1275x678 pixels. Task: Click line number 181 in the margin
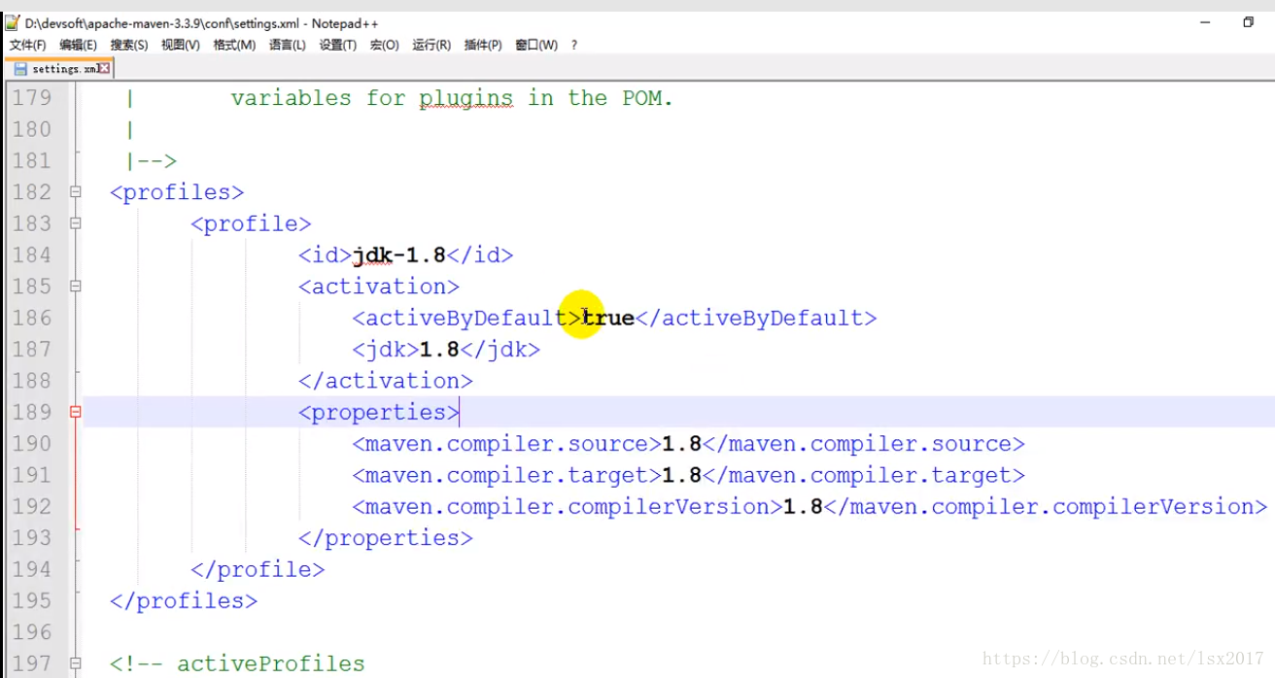coord(32,160)
